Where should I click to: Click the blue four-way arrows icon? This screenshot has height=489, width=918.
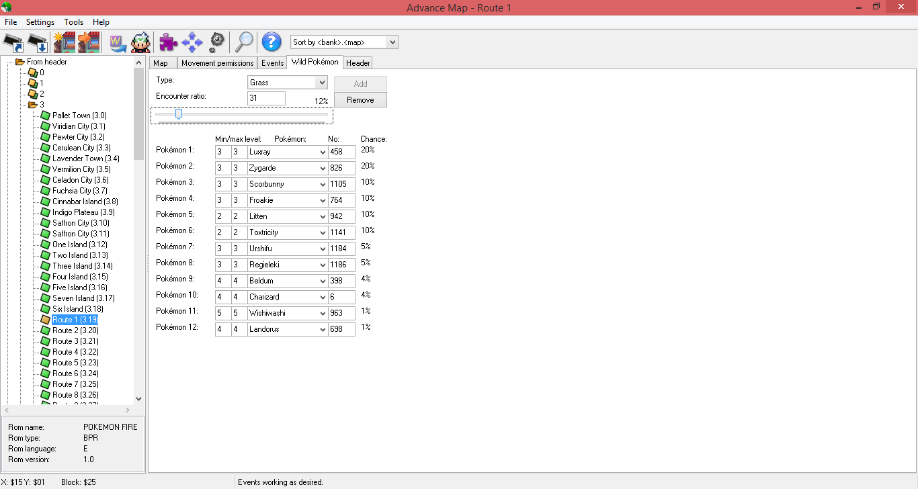coord(192,42)
